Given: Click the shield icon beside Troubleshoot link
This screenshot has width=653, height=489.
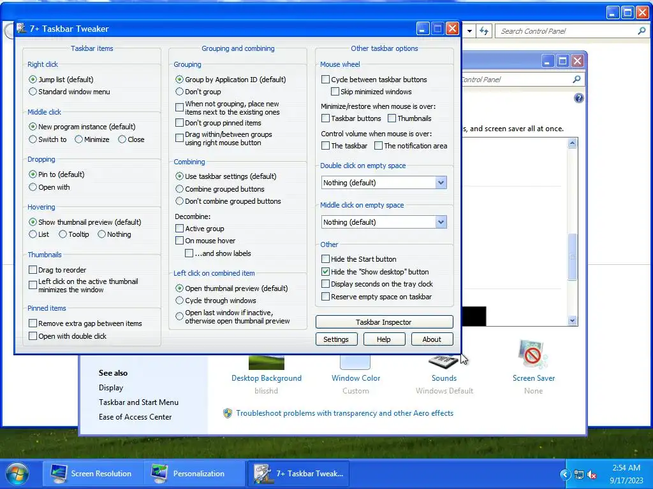Looking at the screenshot, I should click(x=228, y=413).
